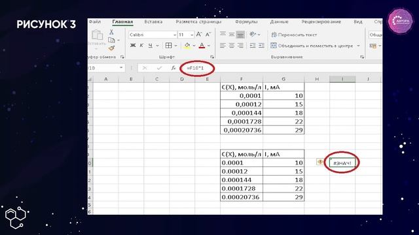This screenshot has width=419, height=235.
Task: Align cell content to bottom
Action: click(240, 34)
